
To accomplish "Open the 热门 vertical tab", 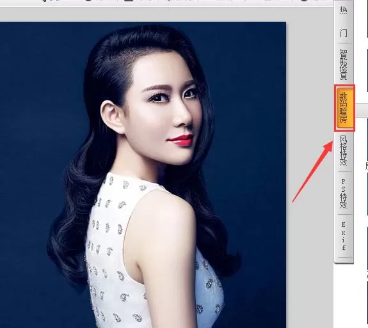I will [x=344, y=22].
